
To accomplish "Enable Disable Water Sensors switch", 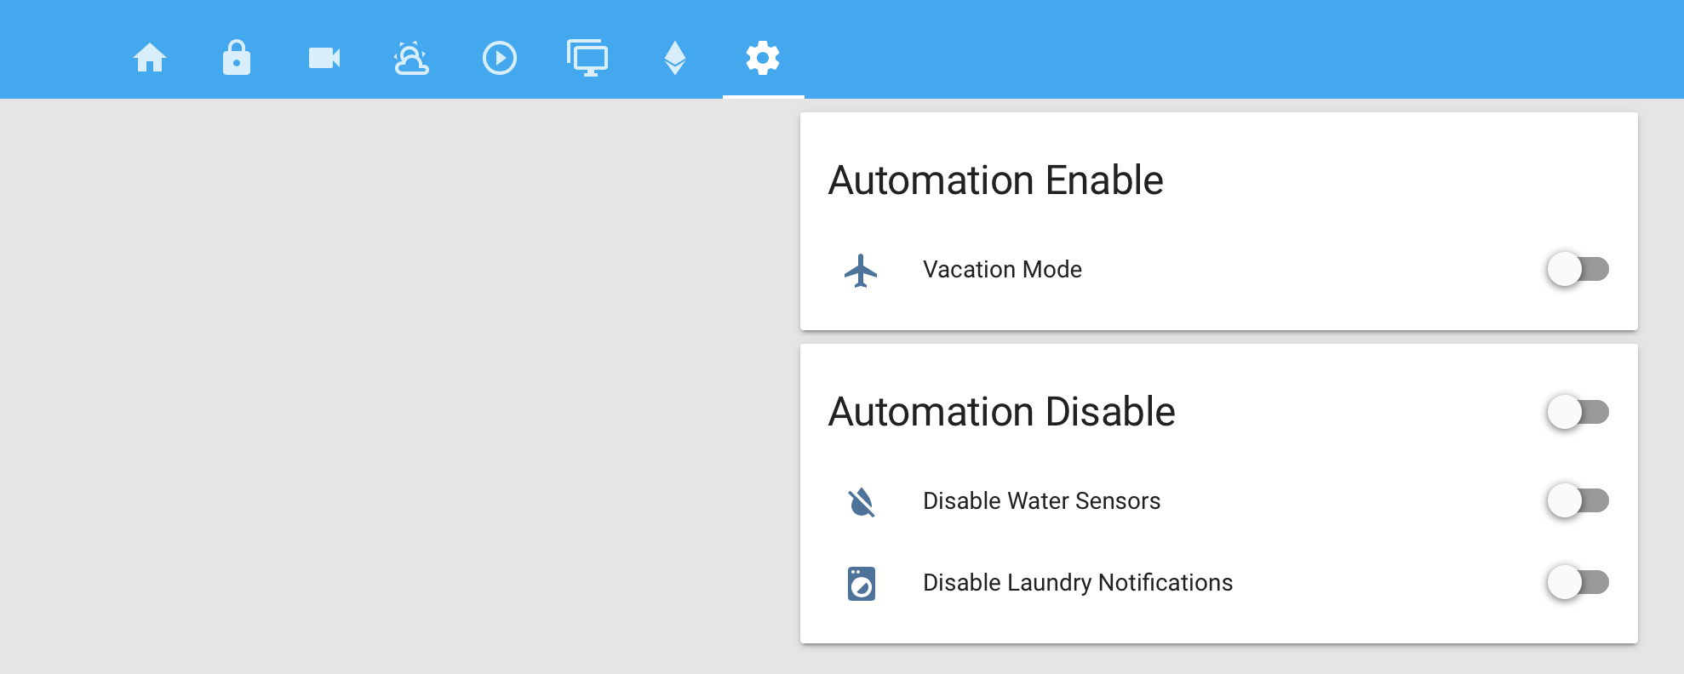I will point(1578,500).
